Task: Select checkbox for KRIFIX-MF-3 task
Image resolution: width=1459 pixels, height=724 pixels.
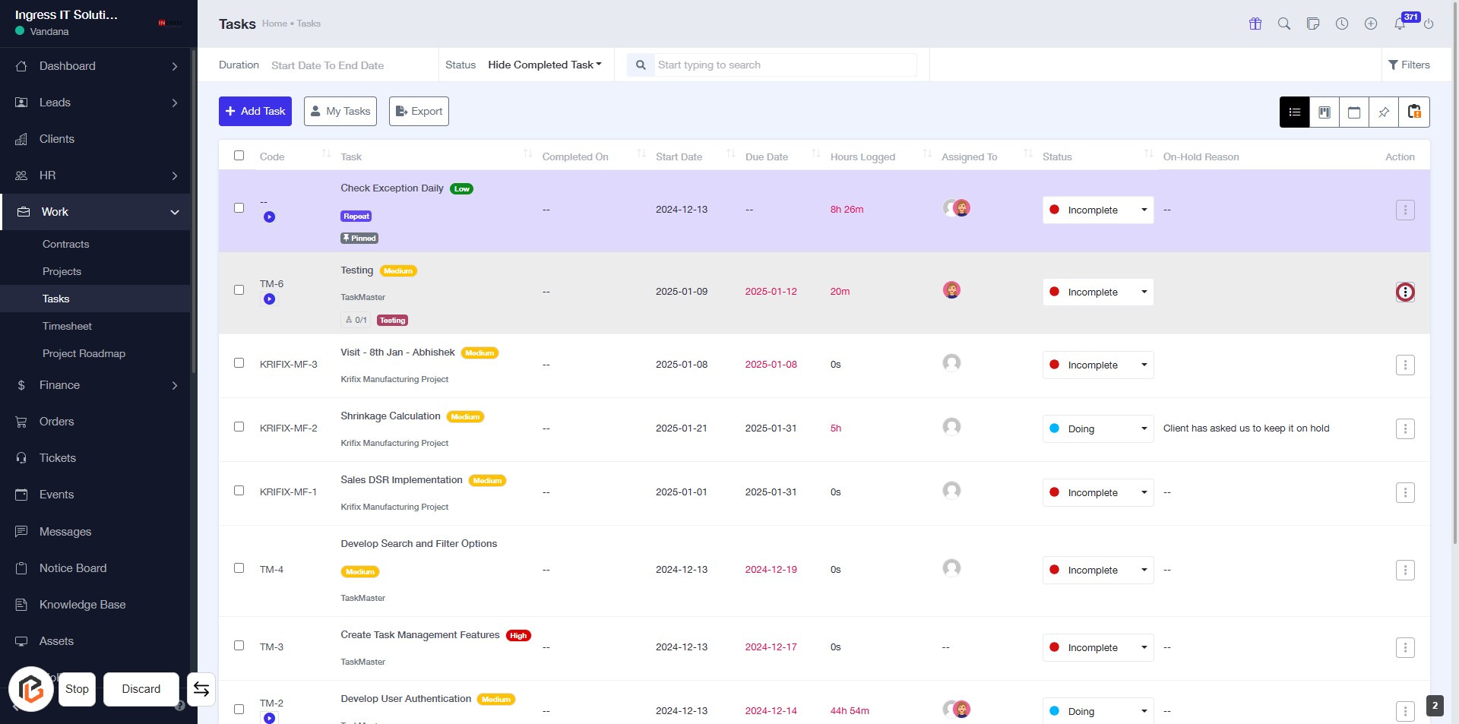Action: point(239,363)
